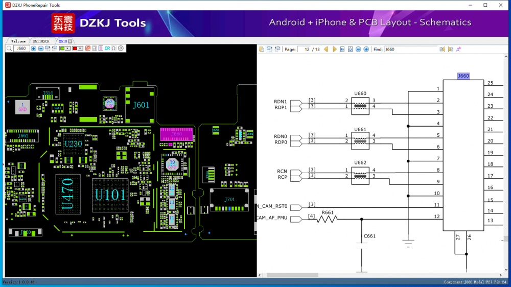Click fit-to-page icon in schematic toolbar
Viewport: 511px width, 287px height.
350,50
